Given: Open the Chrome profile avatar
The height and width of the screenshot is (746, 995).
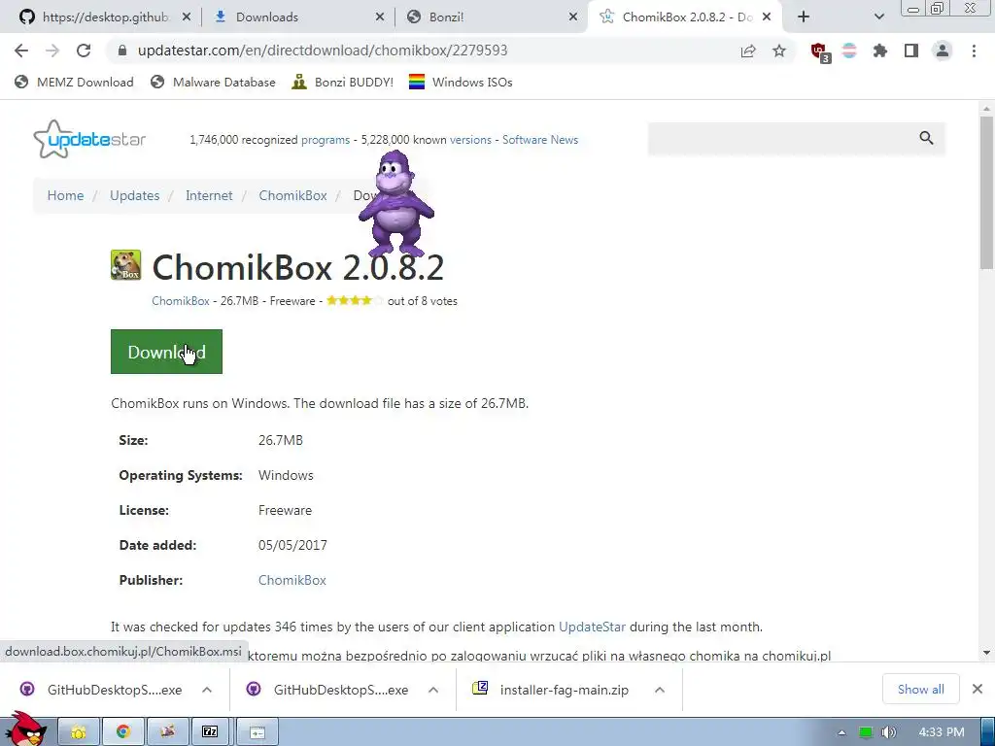Looking at the screenshot, I should coord(943,51).
